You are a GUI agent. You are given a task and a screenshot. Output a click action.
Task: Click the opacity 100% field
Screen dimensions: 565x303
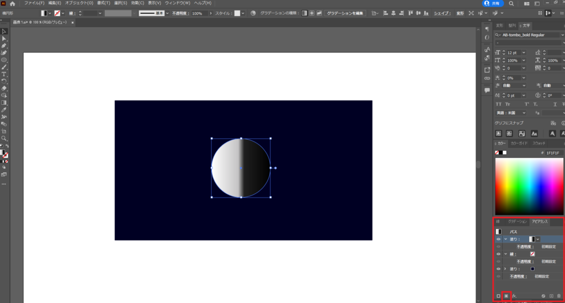[199, 13]
